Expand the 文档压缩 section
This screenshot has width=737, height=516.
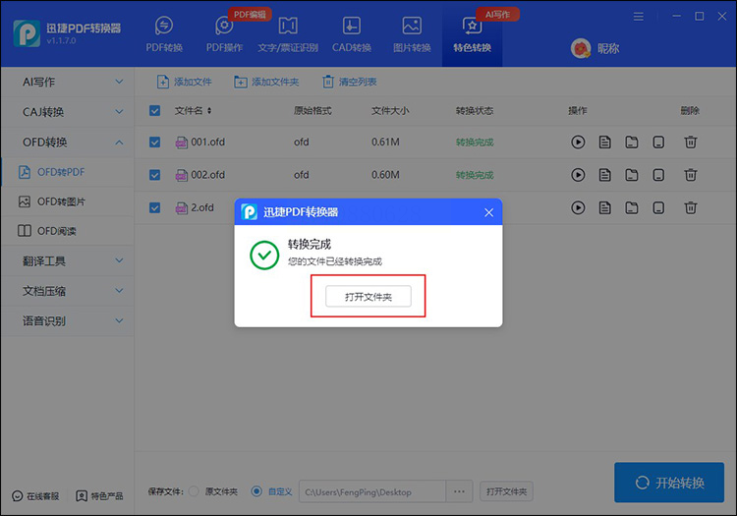[68, 291]
